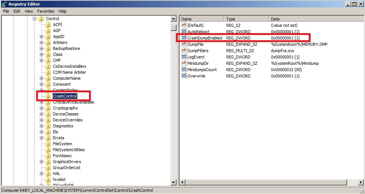The image size is (365, 194).
Task: Click the Diagnostics folder icon
Action: pyautogui.click(x=48, y=126)
